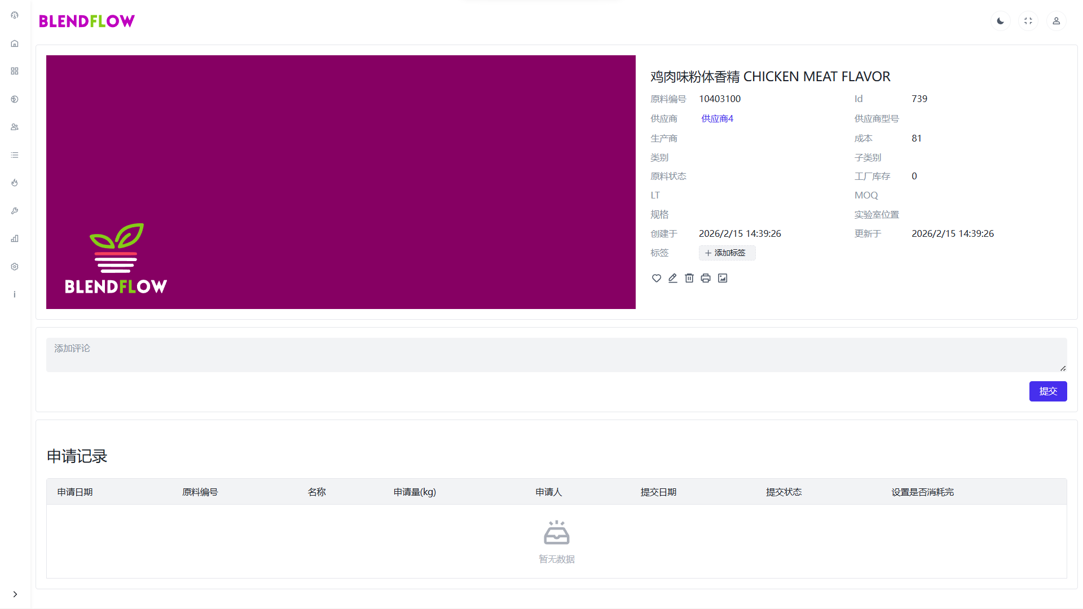Screen dimensions: 1083x609
Task: Select the globe icon in the sidebar
Action: pos(15,99)
